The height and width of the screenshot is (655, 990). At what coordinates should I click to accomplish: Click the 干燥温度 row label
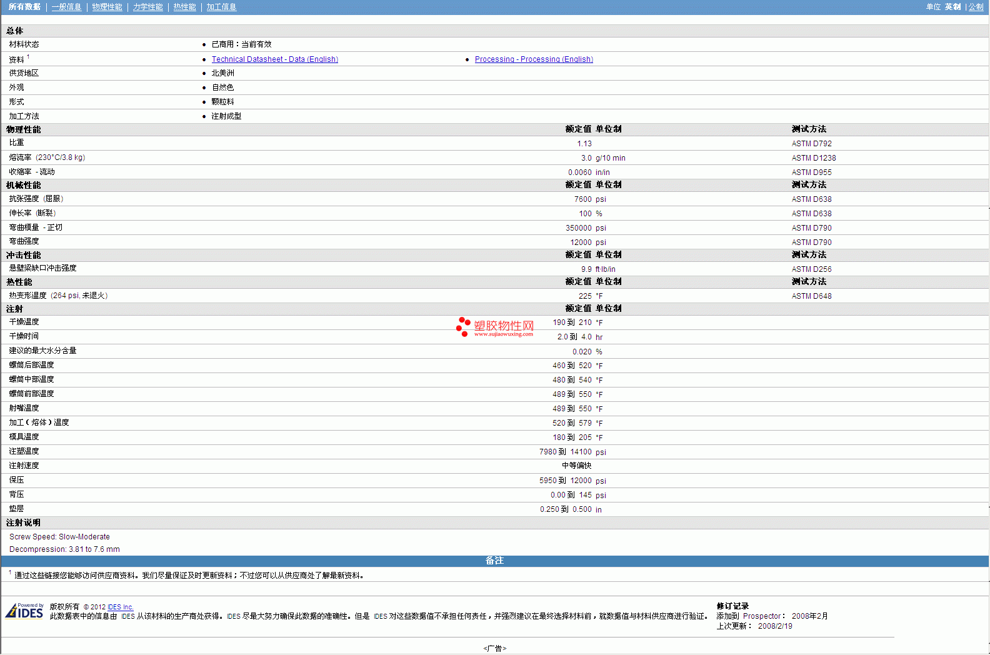(x=24, y=322)
